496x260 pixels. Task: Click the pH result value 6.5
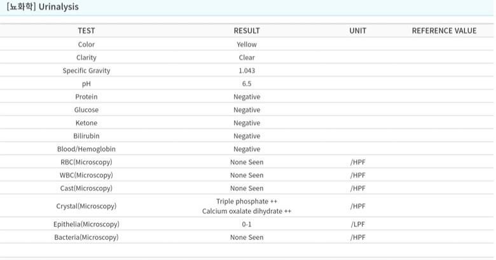(247, 84)
